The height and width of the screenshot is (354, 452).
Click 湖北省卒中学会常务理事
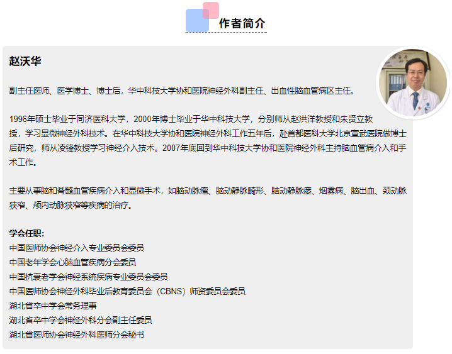53,306
